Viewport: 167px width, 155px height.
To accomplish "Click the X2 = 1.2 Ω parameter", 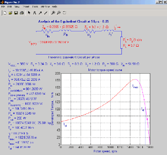I will click(x=93, y=64).
